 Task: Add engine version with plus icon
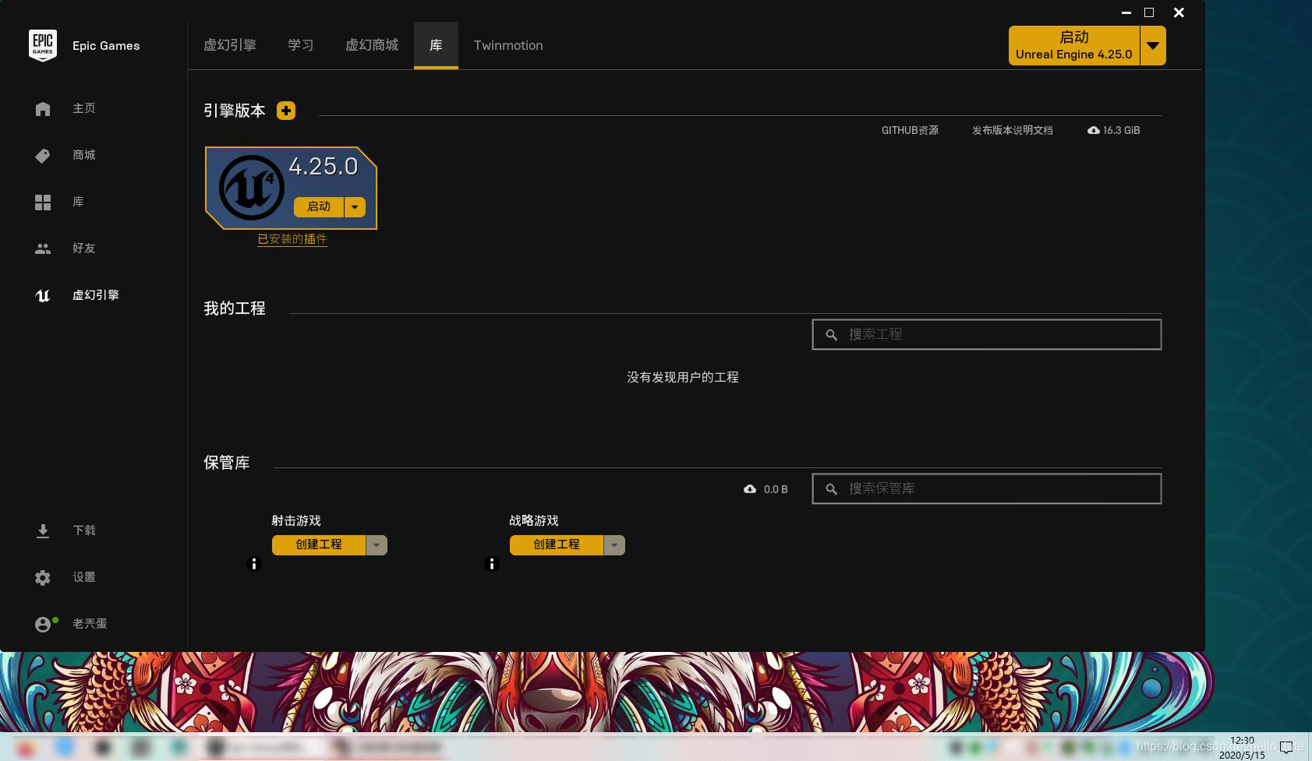(286, 111)
